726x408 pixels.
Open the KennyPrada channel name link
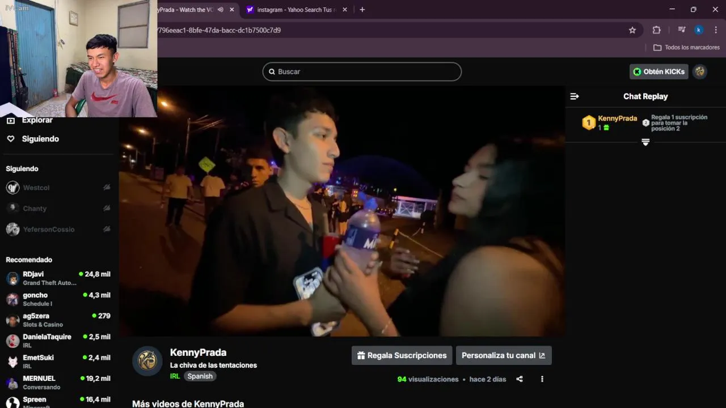pyautogui.click(x=198, y=352)
